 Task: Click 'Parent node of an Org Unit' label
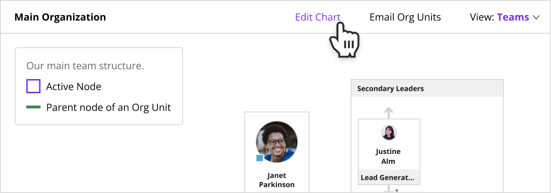[x=109, y=107]
